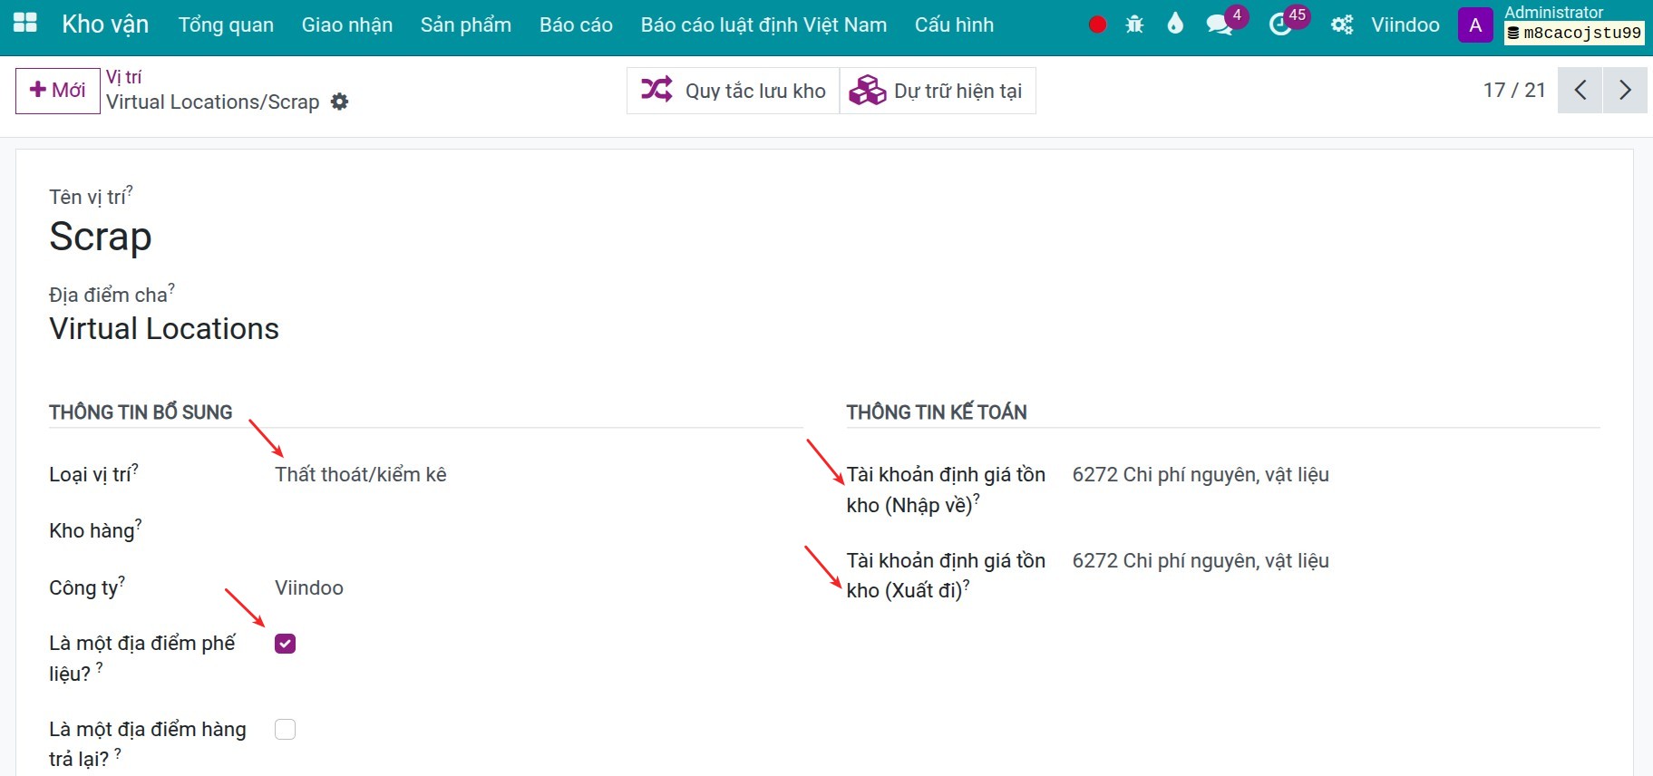The height and width of the screenshot is (776, 1653).
Task: Click the water drop icon
Action: pyautogui.click(x=1175, y=24)
